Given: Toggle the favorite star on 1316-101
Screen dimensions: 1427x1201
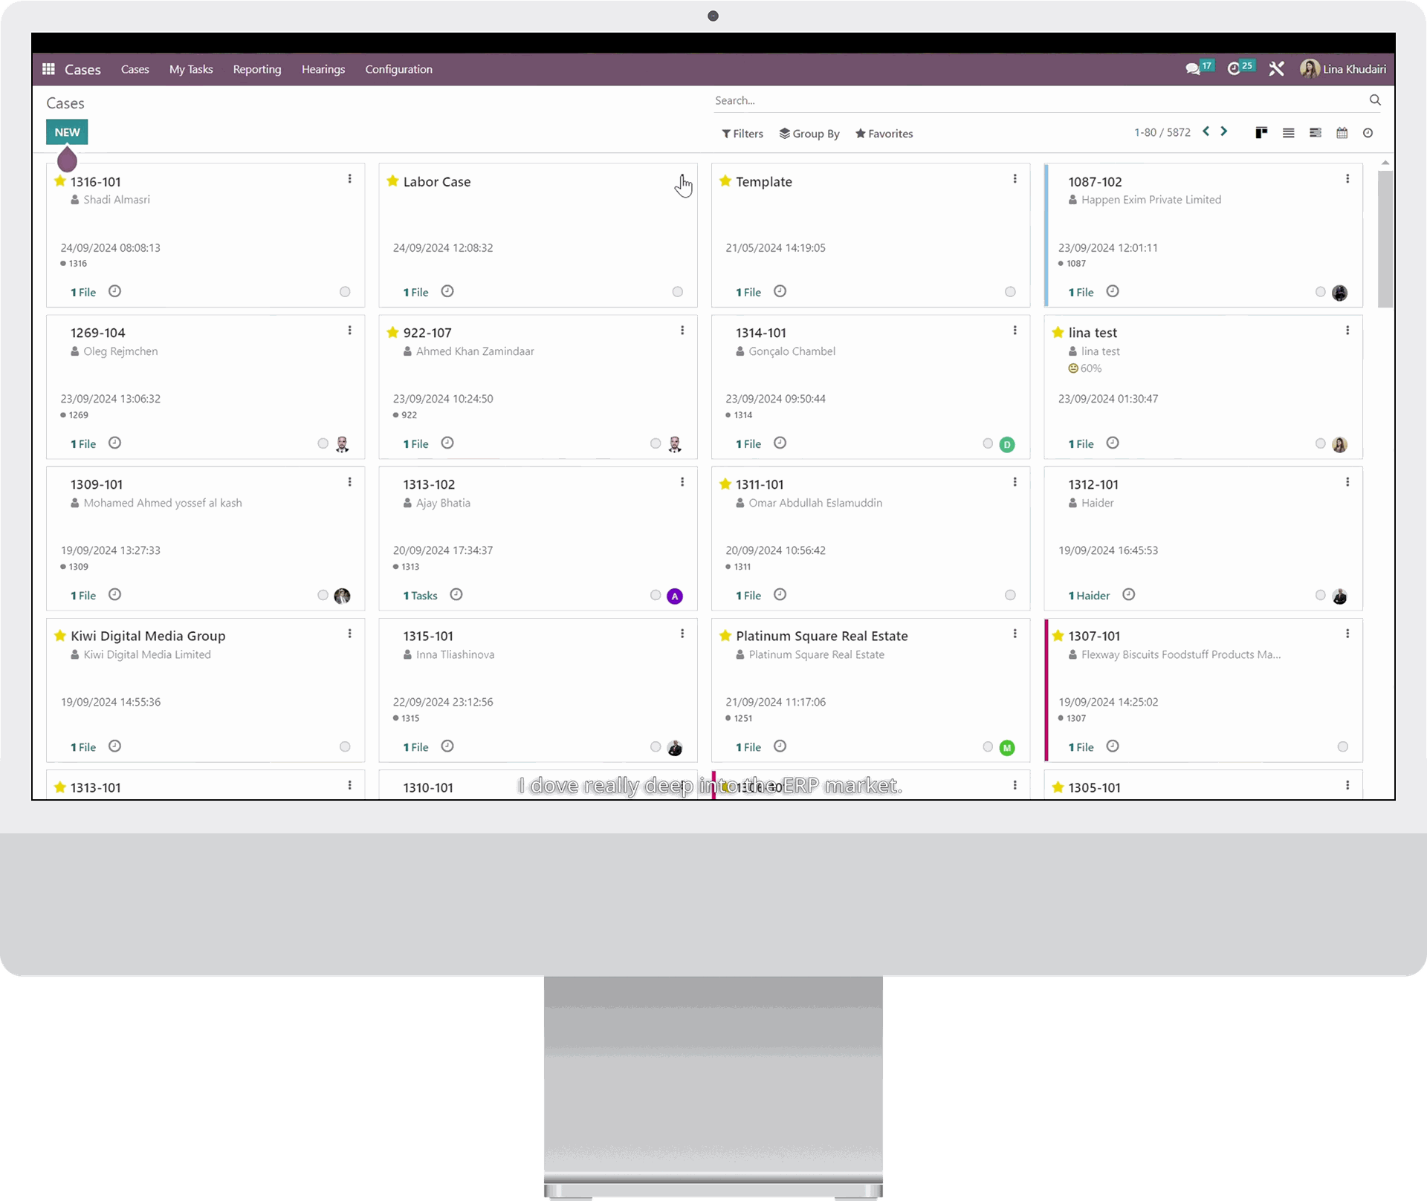Looking at the screenshot, I should click(60, 181).
